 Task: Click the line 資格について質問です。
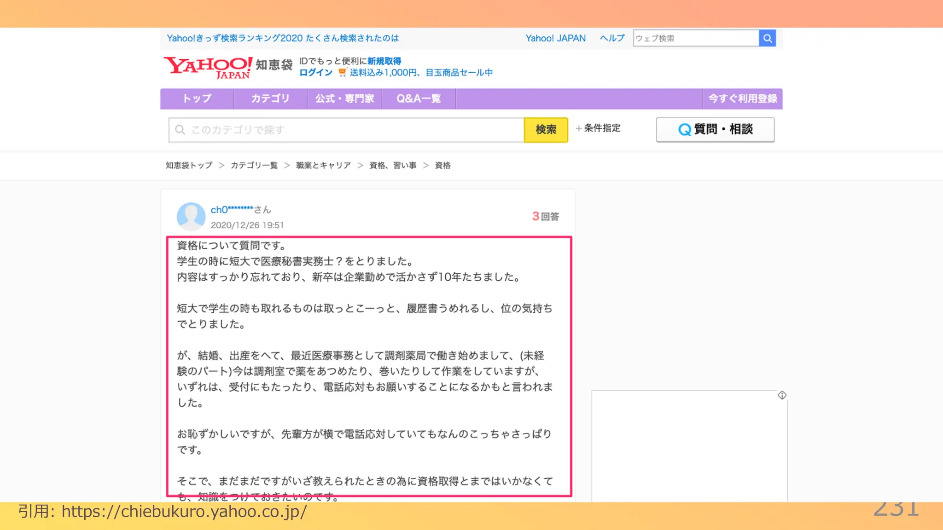(x=233, y=246)
